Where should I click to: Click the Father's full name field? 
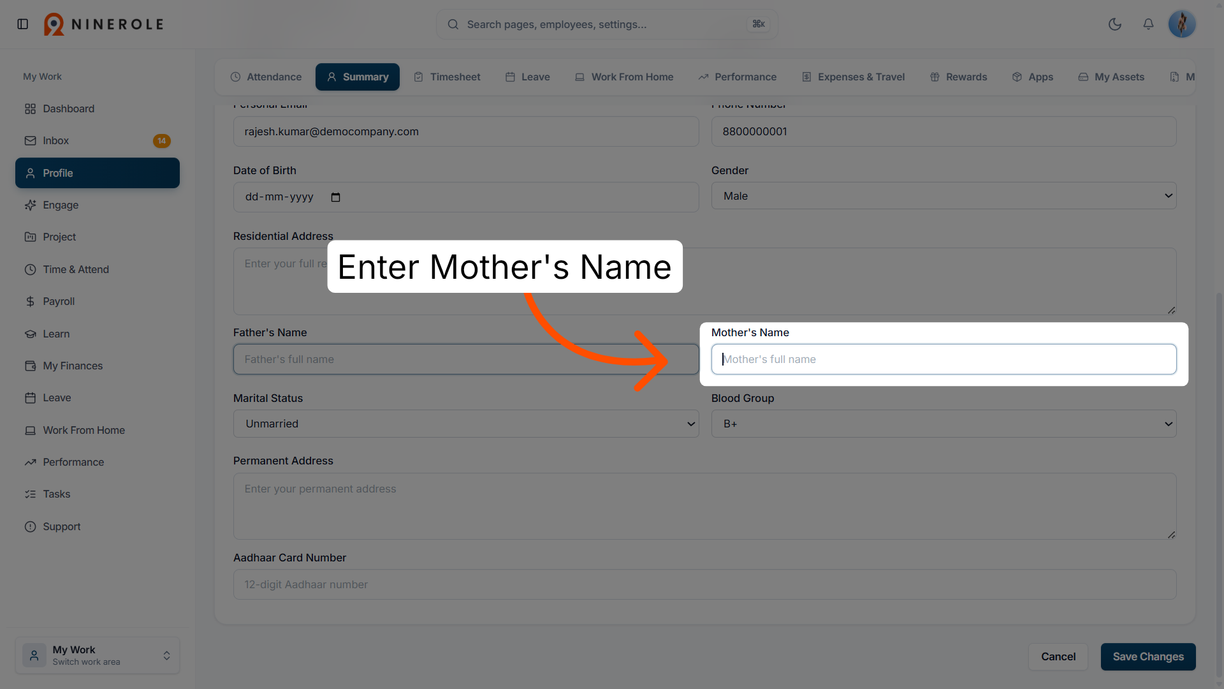pos(466,359)
